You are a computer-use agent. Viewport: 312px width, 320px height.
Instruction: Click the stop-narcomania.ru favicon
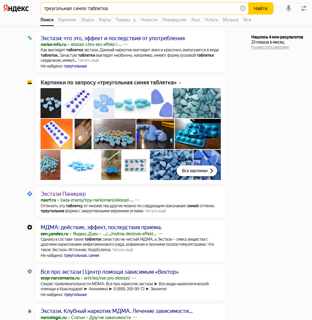[30, 272]
